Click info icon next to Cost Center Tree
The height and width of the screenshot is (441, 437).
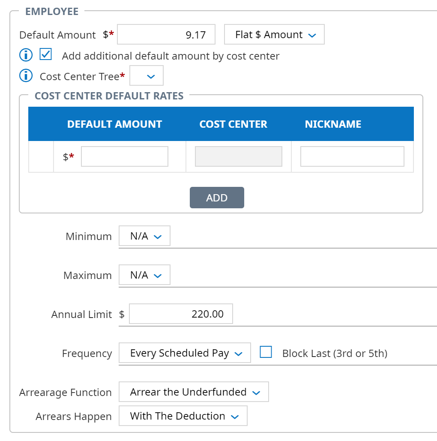click(26, 76)
